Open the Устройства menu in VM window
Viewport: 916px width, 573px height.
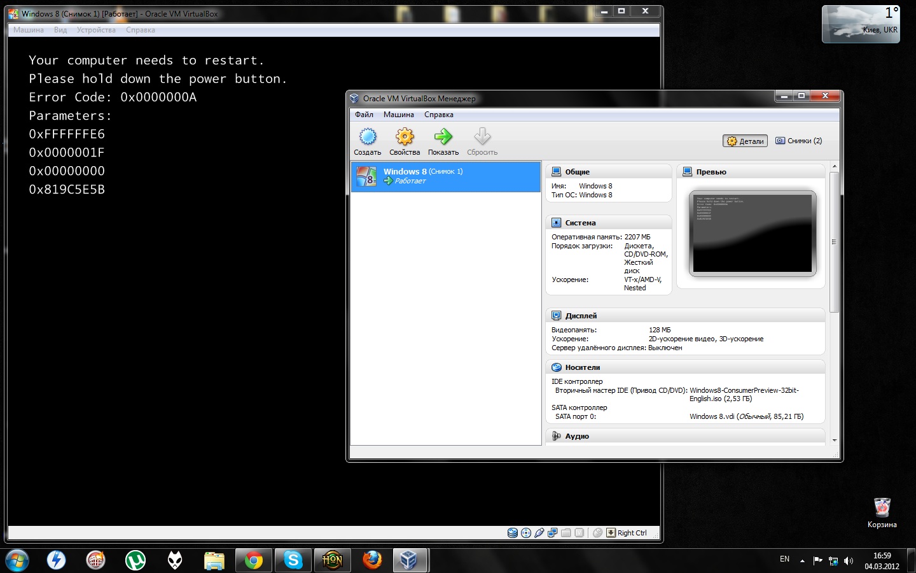[96, 30]
